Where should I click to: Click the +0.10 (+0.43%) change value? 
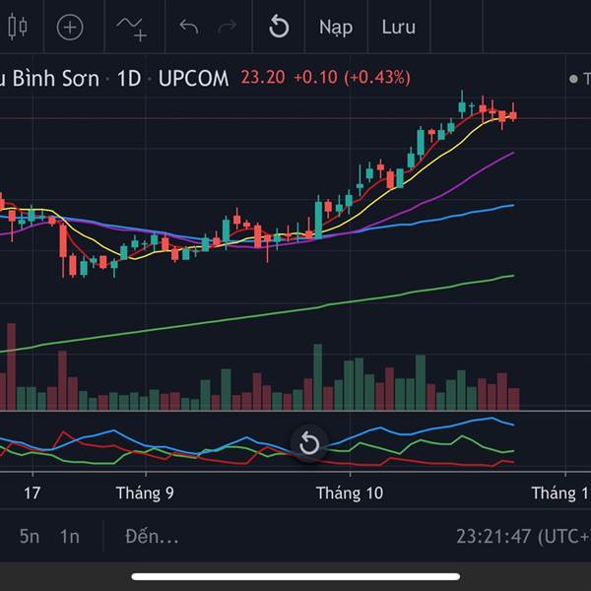coord(352,77)
